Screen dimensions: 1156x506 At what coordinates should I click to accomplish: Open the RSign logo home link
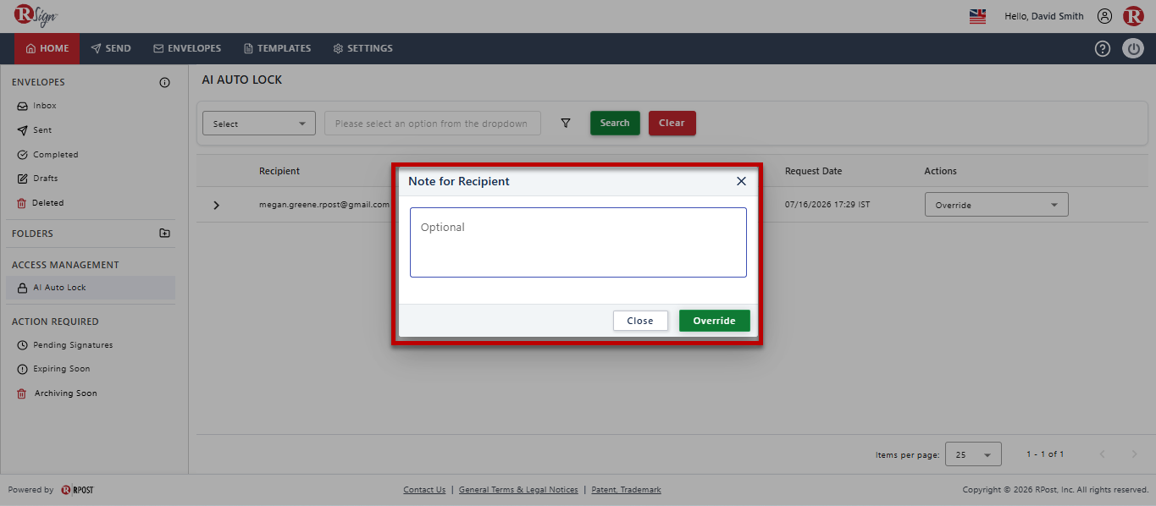[36, 16]
